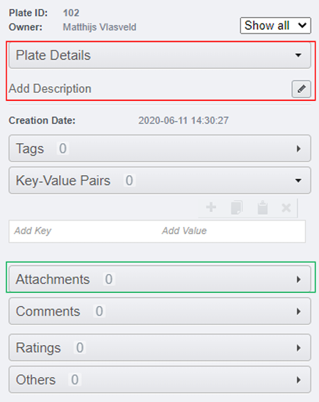Image resolution: width=319 pixels, height=402 pixels.
Task: Expand the Ratings section
Action: [160, 348]
